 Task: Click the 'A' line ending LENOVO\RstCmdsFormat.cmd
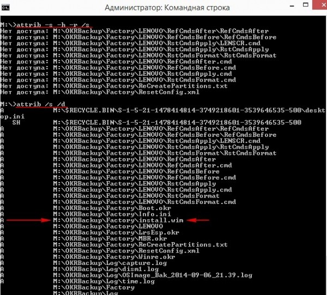(x=118, y=202)
